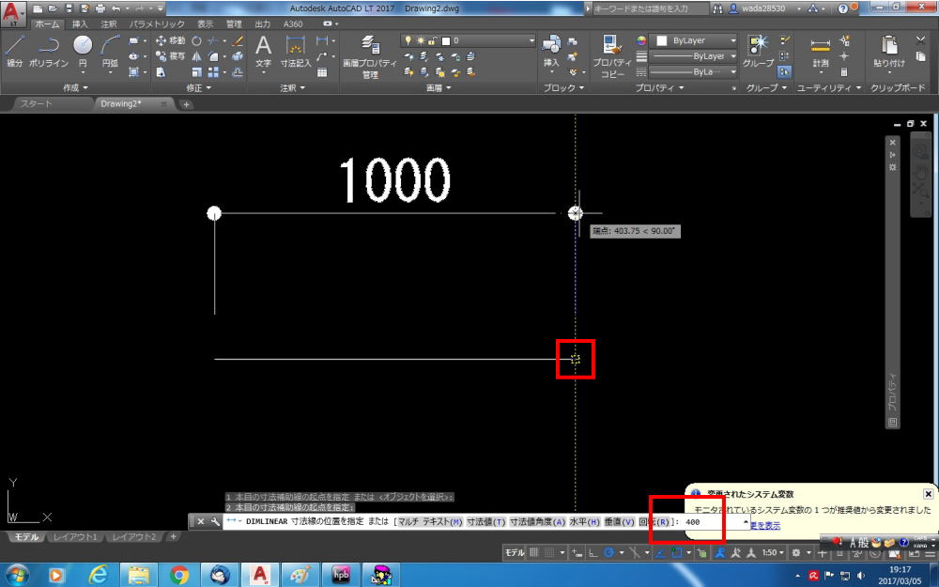This screenshot has height=587, width=939.
Task: Open the パラメトリック ribbon tab
Action: tap(157, 24)
